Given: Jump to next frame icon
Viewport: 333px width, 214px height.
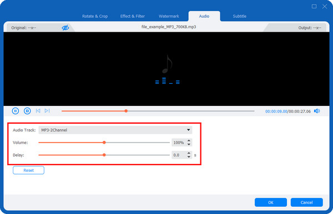Looking at the screenshot, I should [x=47, y=111].
